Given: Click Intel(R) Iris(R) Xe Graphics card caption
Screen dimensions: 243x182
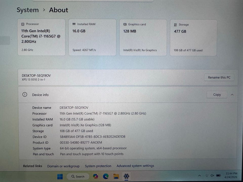Looking at the screenshot, I should [x=140, y=50].
